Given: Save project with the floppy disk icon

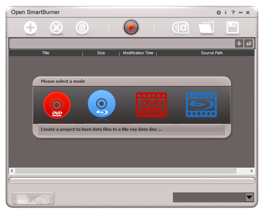Looking at the screenshot, I should tap(232, 27).
